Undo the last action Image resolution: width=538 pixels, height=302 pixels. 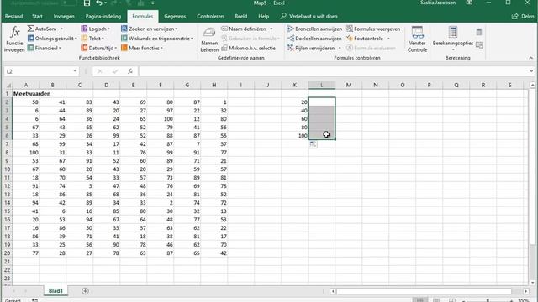point(99,3)
